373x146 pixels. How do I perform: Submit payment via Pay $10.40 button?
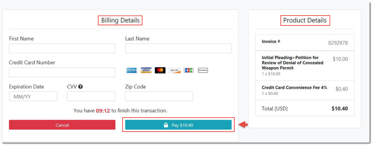pos(178,125)
